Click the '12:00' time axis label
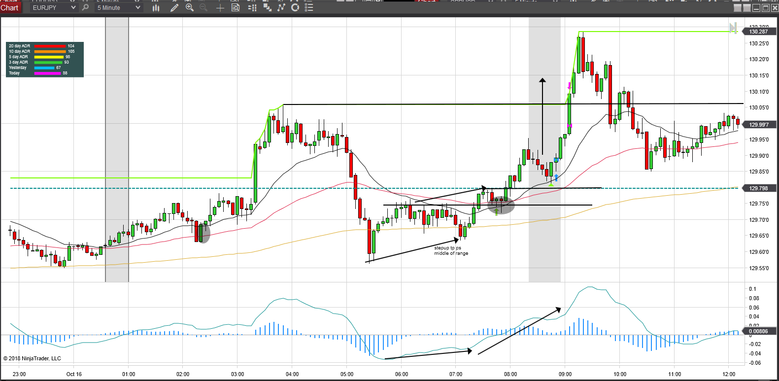Image resolution: width=779 pixels, height=381 pixels. coord(729,374)
